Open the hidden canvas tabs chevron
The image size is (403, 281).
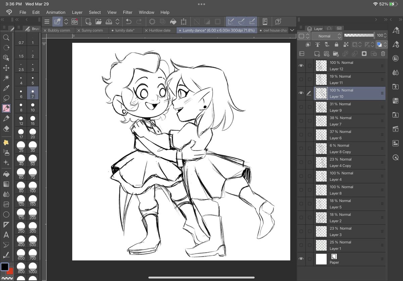point(292,30)
